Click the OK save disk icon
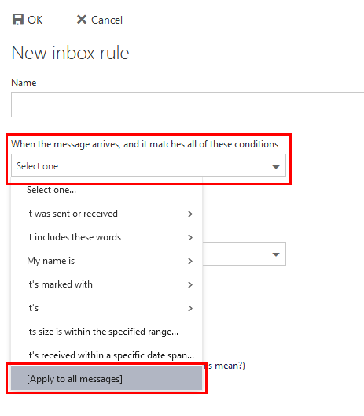This screenshot has height=416, width=364. pyautogui.click(x=18, y=20)
